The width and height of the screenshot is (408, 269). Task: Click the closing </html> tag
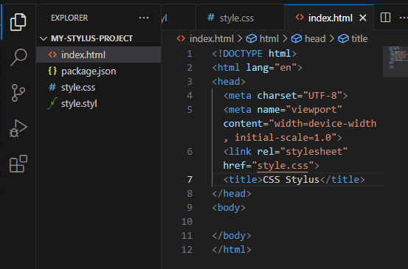pos(232,250)
